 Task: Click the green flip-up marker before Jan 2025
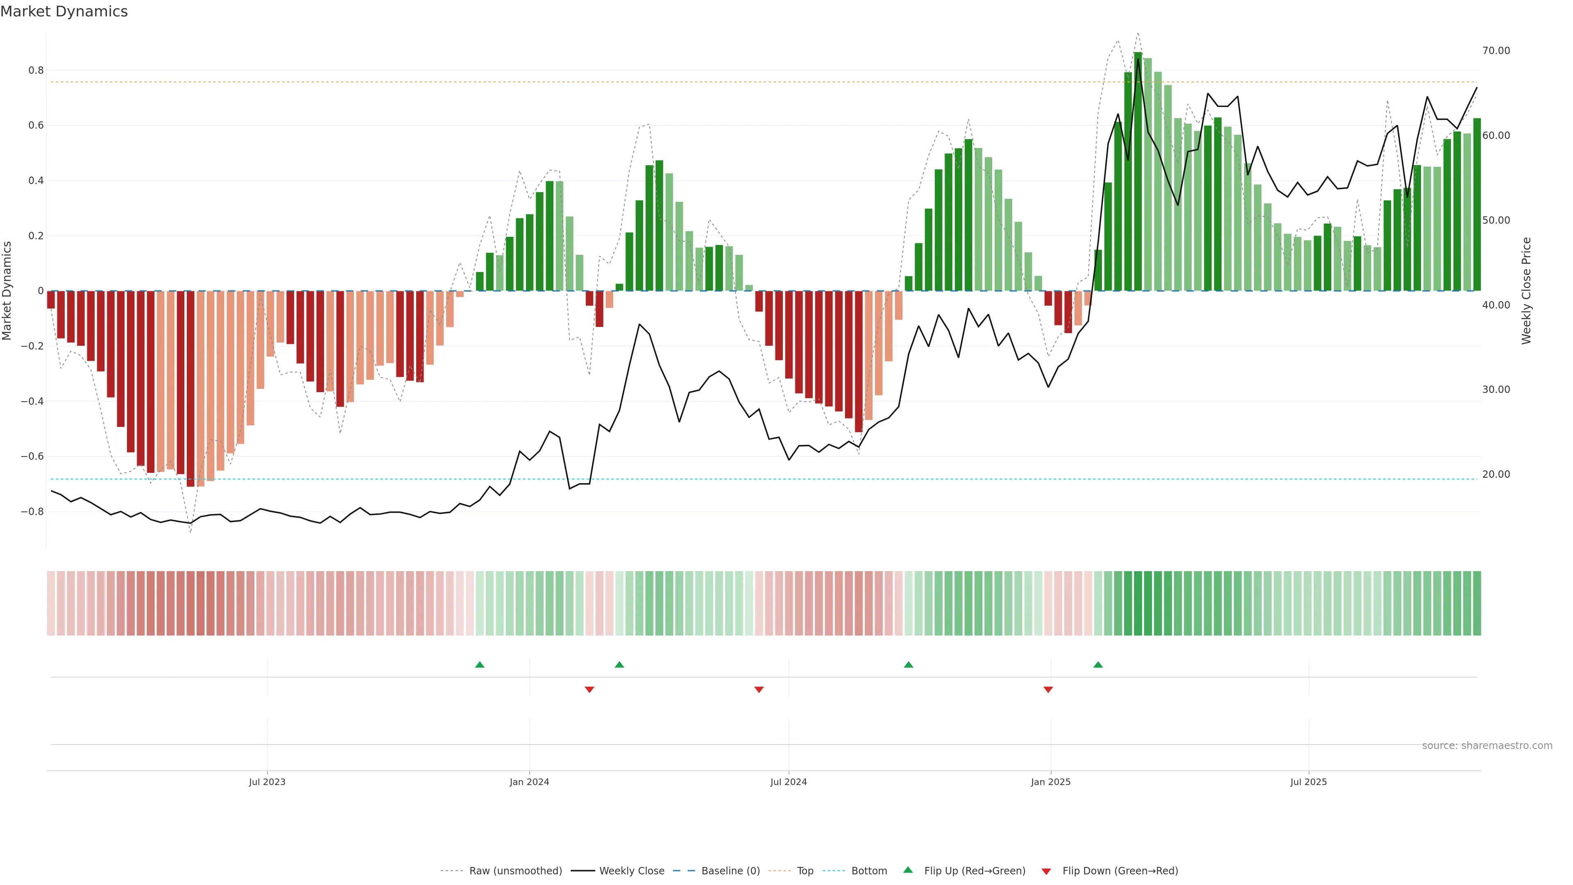909,665
